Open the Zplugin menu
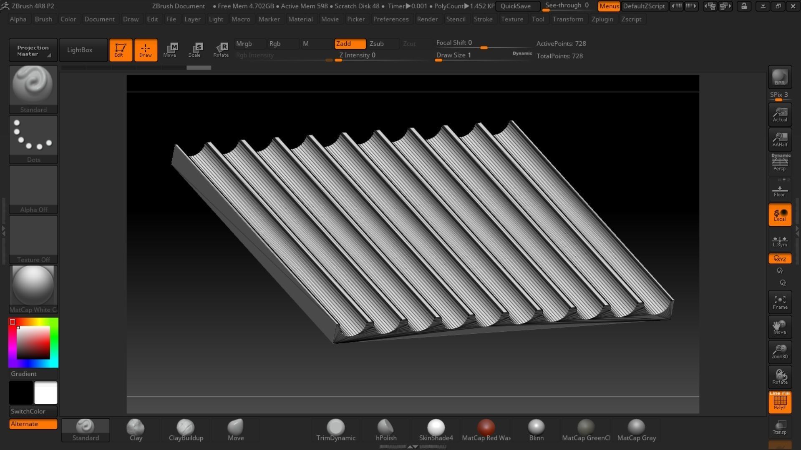Viewport: 801px width, 450px height. click(x=602, y=19)
